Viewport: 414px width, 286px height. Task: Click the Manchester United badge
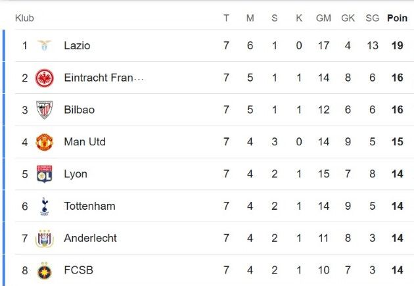[x=45, y=142]
